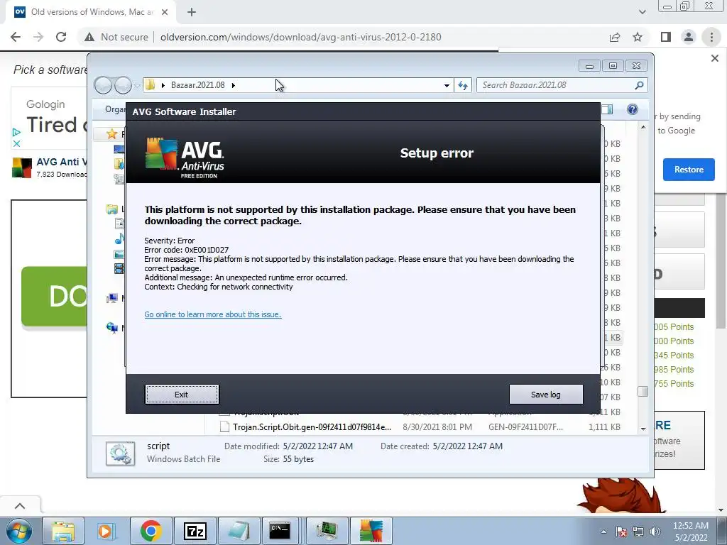This screenshot has width=727, height=545.
Task: Click Action Center flag tray icon
Action: click(621, 532)
